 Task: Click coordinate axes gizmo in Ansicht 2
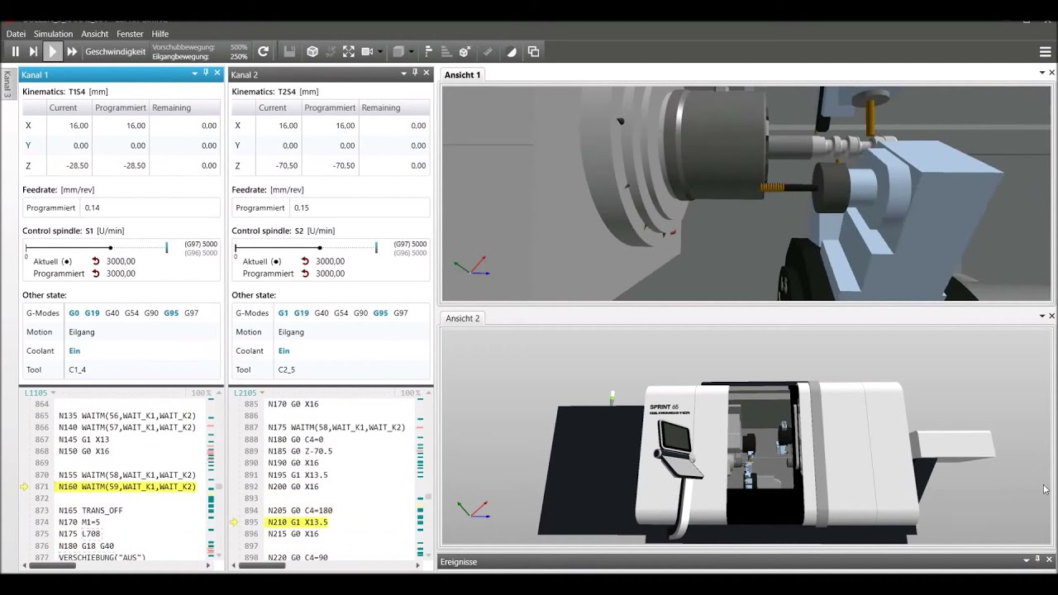click(472, 509)
